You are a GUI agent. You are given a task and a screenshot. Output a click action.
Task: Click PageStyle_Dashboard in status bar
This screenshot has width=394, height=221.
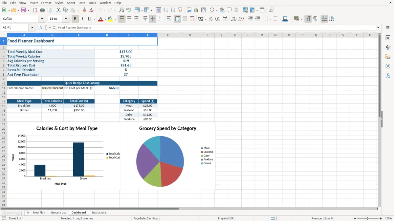pyautogui.click(x=147, y=218)
